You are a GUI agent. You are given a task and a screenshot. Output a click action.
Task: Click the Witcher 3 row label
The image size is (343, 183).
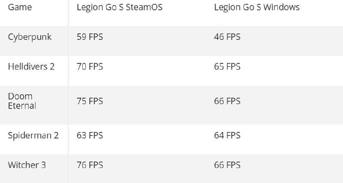tap(27, 165)
